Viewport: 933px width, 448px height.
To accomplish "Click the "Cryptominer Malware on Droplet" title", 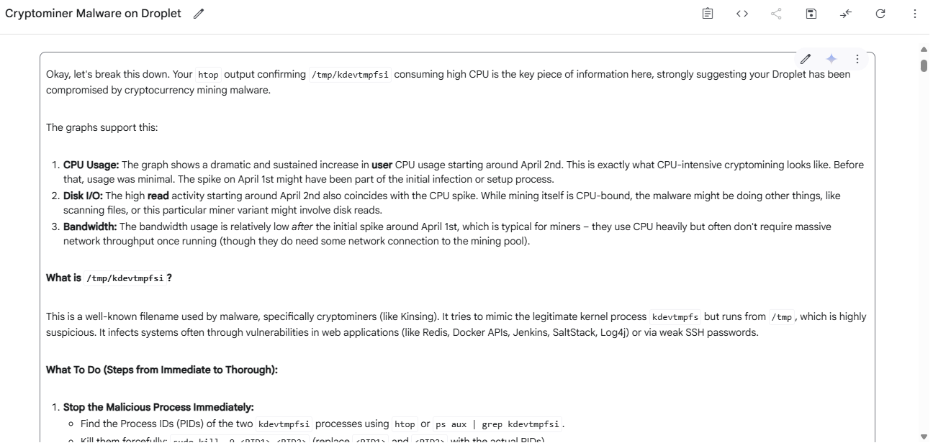I will 93,14.
